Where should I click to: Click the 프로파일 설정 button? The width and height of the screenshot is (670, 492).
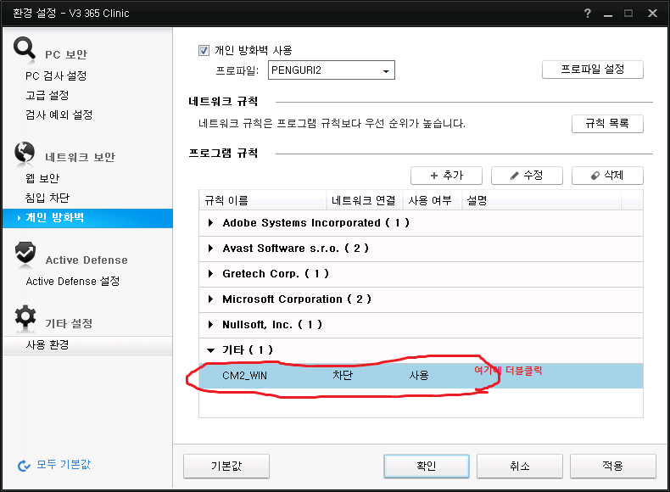click(x=592, y=70)
